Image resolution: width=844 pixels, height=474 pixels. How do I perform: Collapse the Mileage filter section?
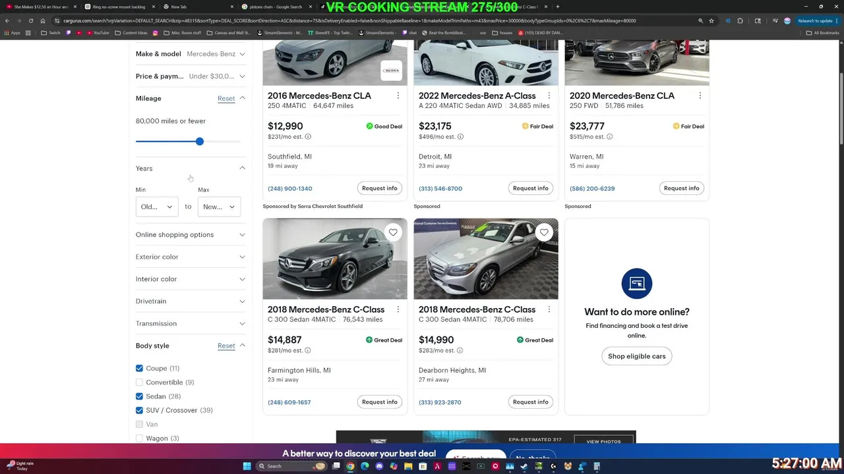[243, 98]
